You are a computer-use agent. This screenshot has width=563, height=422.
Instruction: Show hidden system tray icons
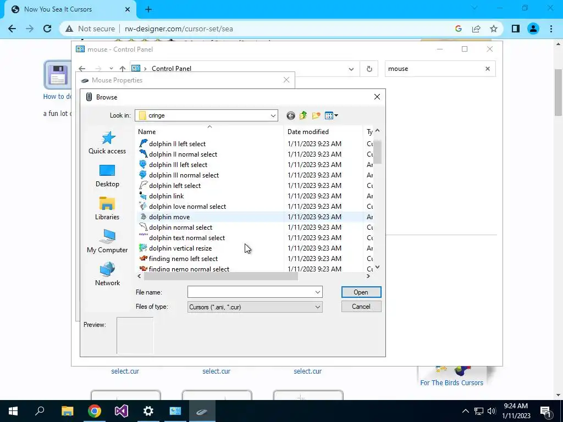click(x=465, y=411)
